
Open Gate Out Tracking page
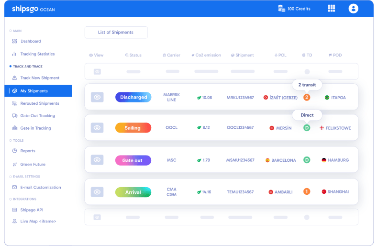coord(38,115)
